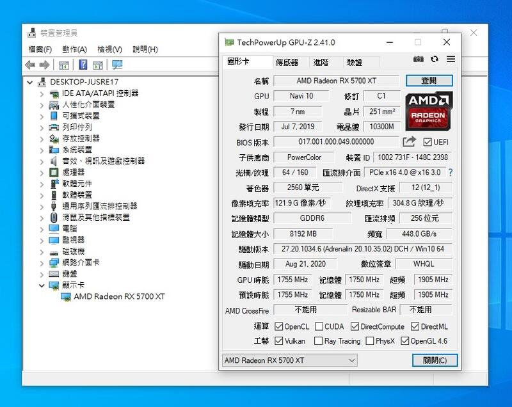Click the properties panel toolbar icon
Screen dimensions: 512x407
tap(98, 65)
